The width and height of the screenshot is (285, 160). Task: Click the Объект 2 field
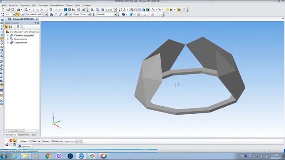[x=57, y=141]
